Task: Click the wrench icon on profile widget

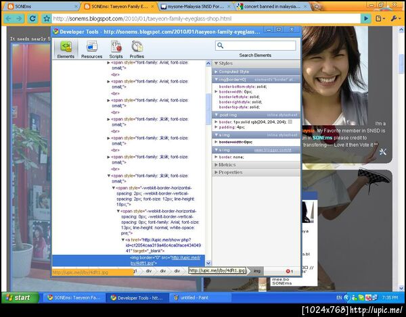Action: pyautogui.click(x=383, y=152)
